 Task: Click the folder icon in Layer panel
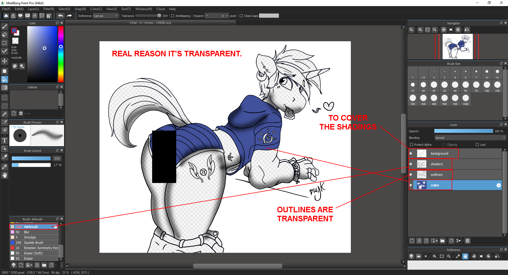[442, 241]
